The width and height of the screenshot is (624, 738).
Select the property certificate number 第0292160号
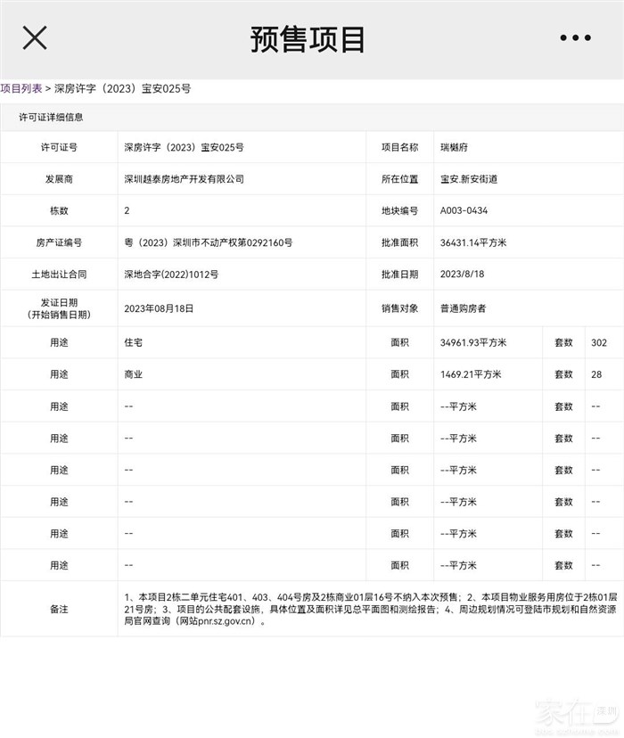point(209,242)
